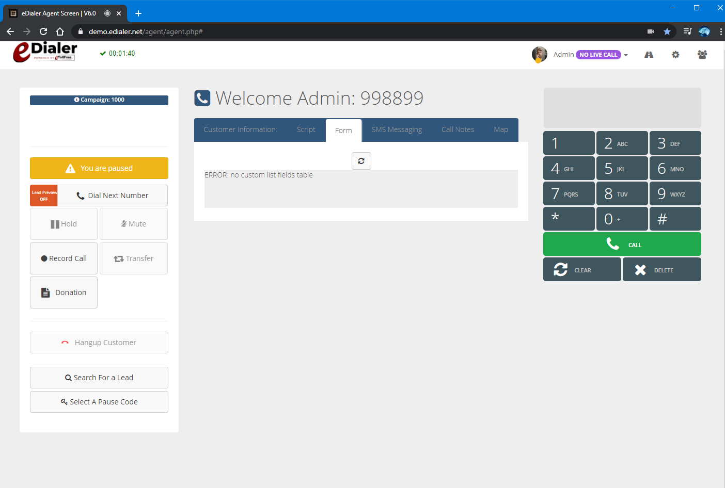Click the green CALL button

622,244
